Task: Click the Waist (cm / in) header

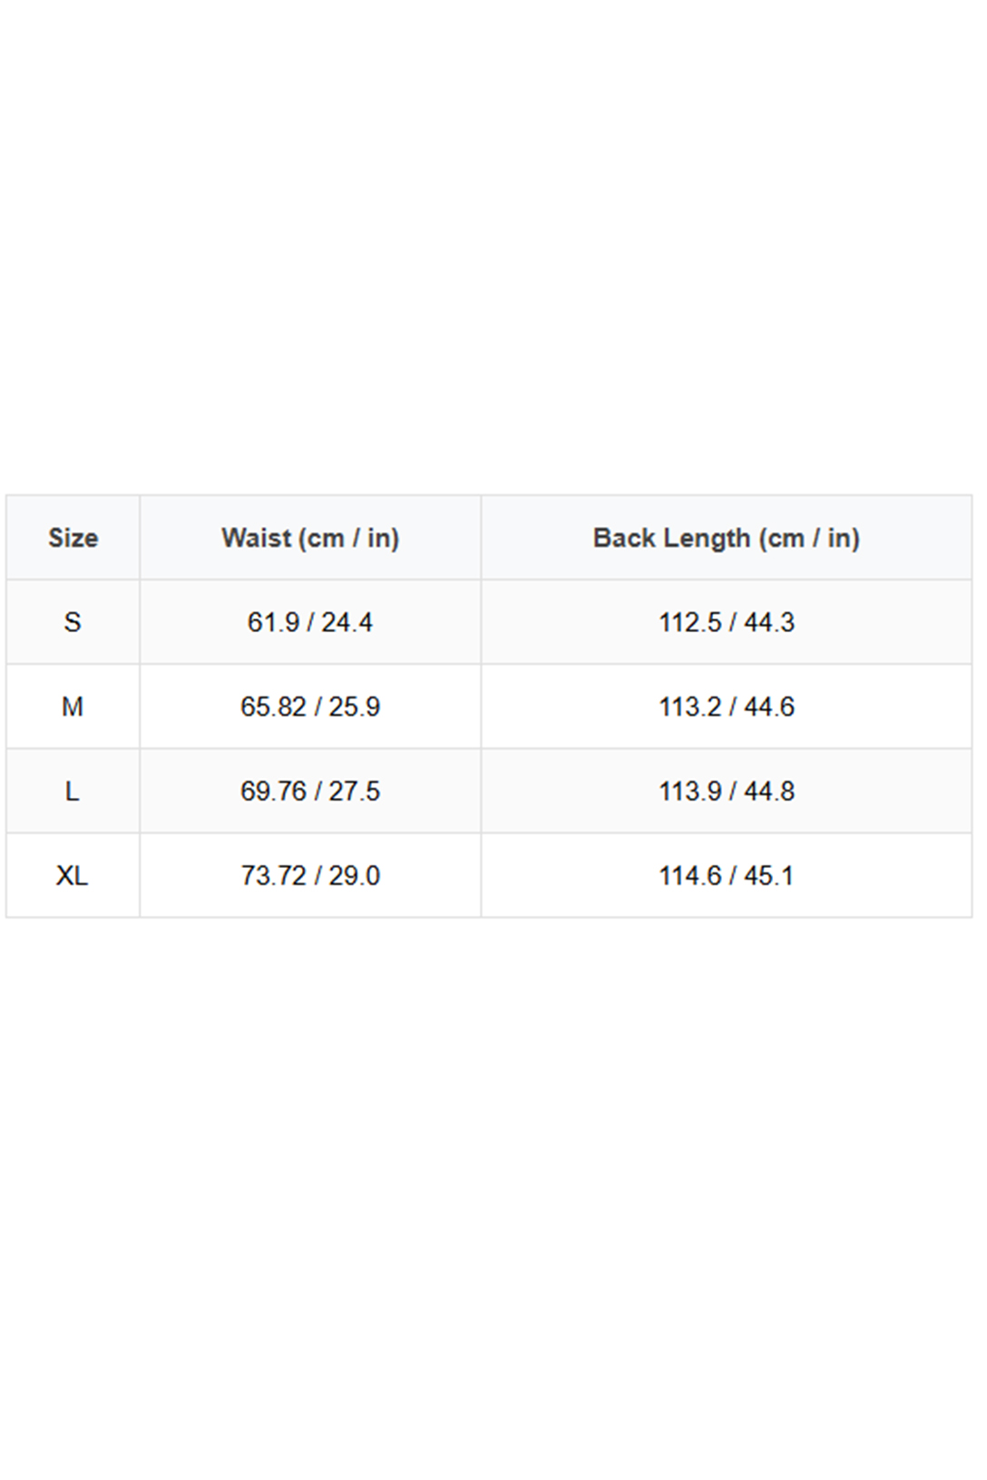Action: coord(310,538)
